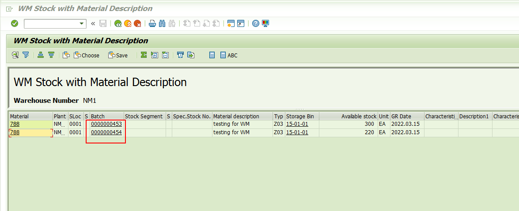
Task: Click GR Date 2022.03.15 in 300 EA row
Action: pyautogui.click(x=405, y=124)
